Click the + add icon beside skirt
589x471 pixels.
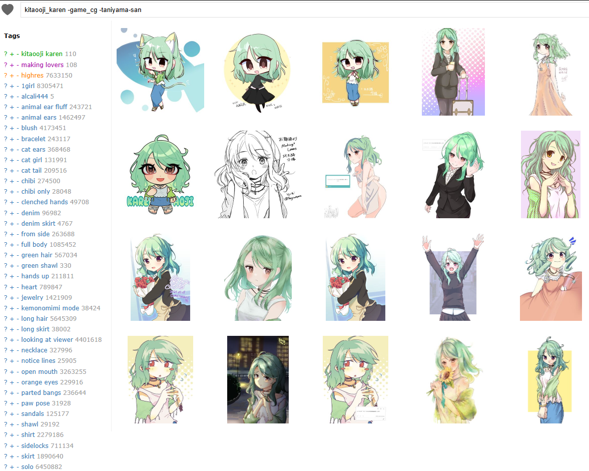(x=12, y=456)
